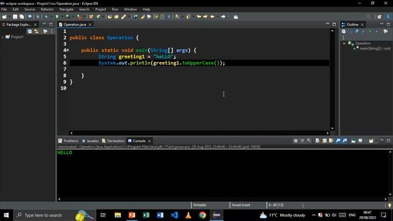The image size is (393, 221).
Task: Click the Open Perspective icon
Action: (x=379, y=17)
